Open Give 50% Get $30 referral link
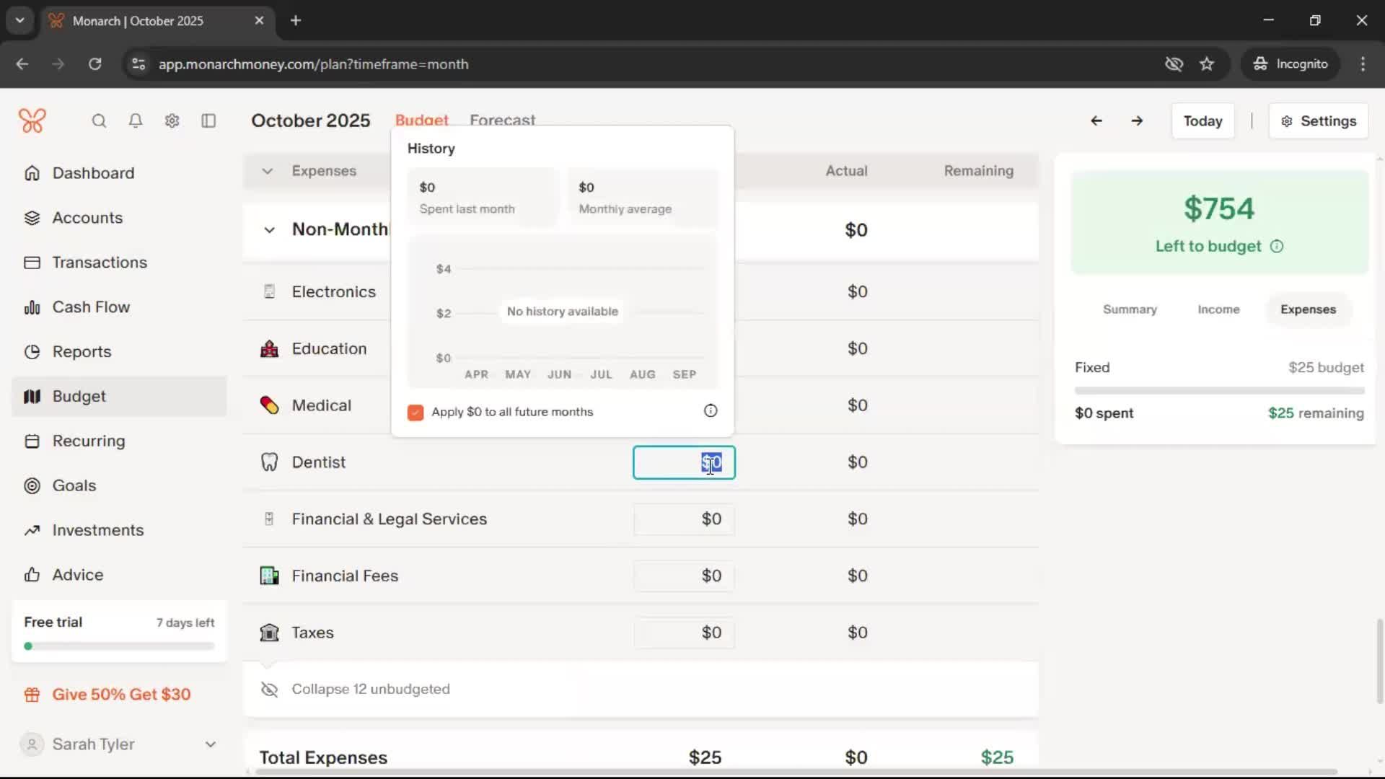This screenshot has width=1385, height=779. [x=121, y=695]
